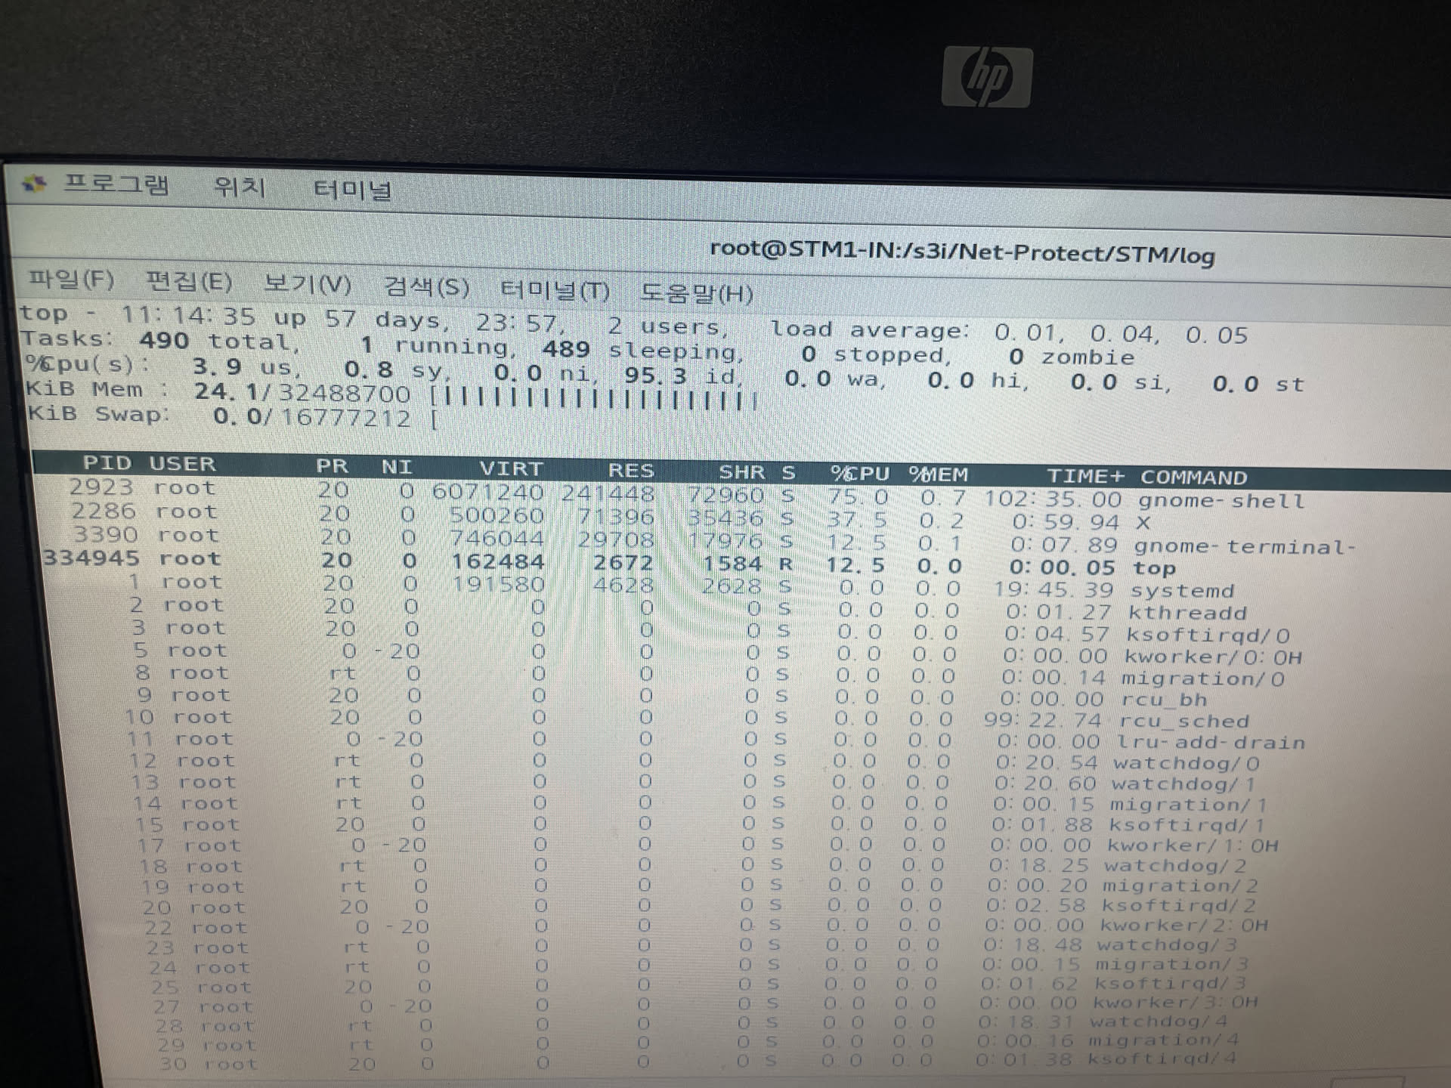Click the KiB Mem usage bar
The height and width of the screenshot is (1088, 1451).
pos(596,397)
